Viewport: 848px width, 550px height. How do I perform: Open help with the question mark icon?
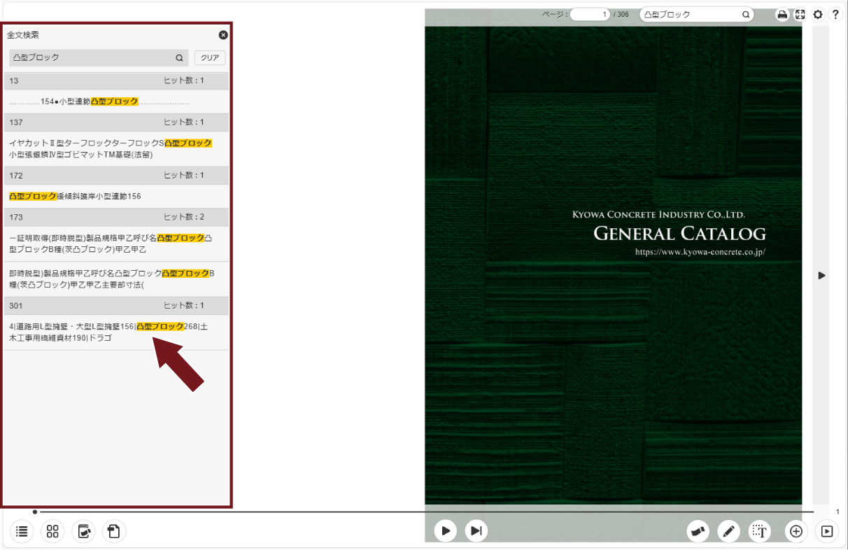click(835, 15)
